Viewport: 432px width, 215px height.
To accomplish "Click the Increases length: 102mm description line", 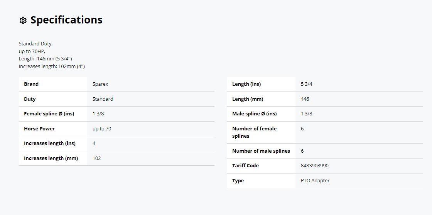I will coord(52,67).
